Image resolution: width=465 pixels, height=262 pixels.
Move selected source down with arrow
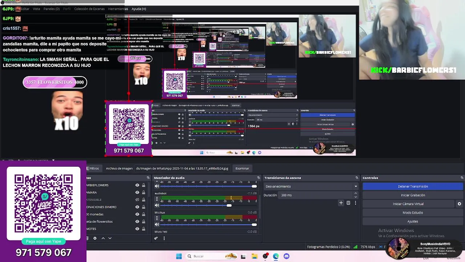click(x=110, y=238)
